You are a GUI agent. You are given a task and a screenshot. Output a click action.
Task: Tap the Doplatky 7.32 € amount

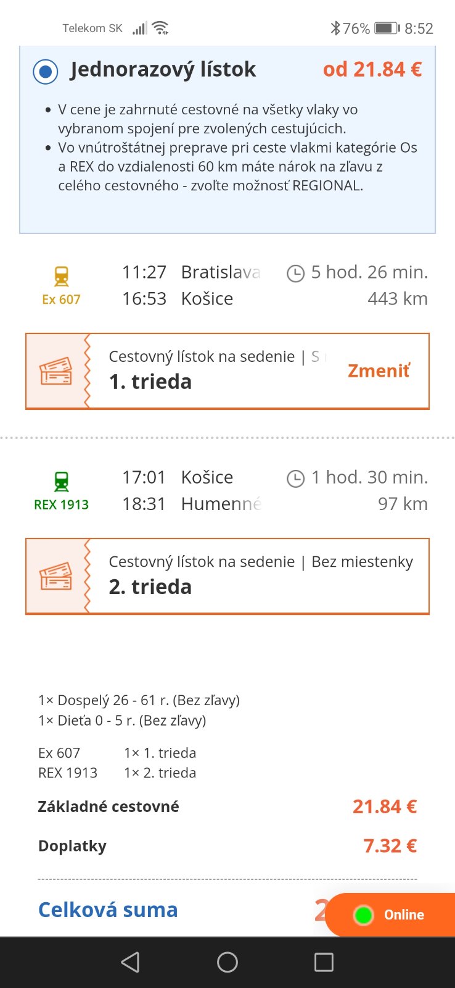point(390,846)
